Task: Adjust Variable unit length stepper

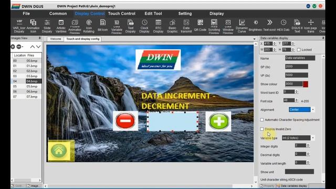Action: pyautogui.click(x=308, y=162)
